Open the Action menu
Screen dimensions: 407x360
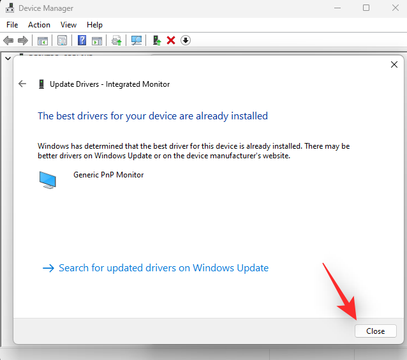(x=39, y=25)
